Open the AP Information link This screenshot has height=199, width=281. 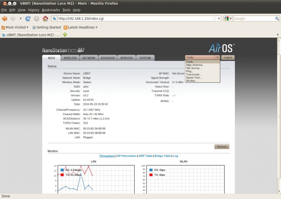127,156
